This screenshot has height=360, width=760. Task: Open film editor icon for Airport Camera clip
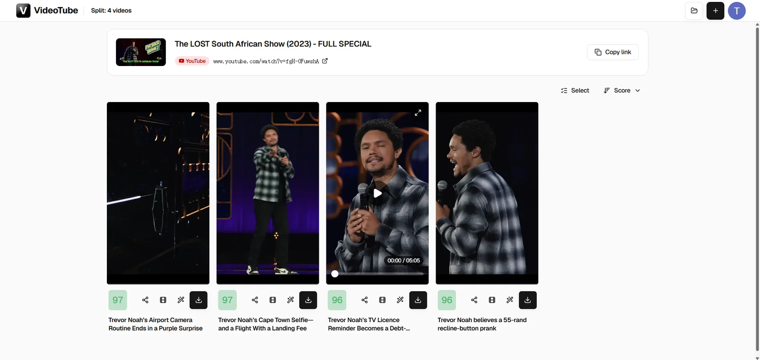click(163, 300)
